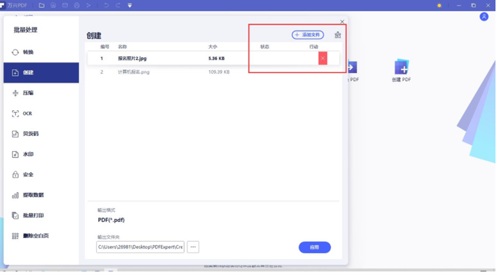Click the 行动 column header
The image size is (497, 275).
pos(314,47)
